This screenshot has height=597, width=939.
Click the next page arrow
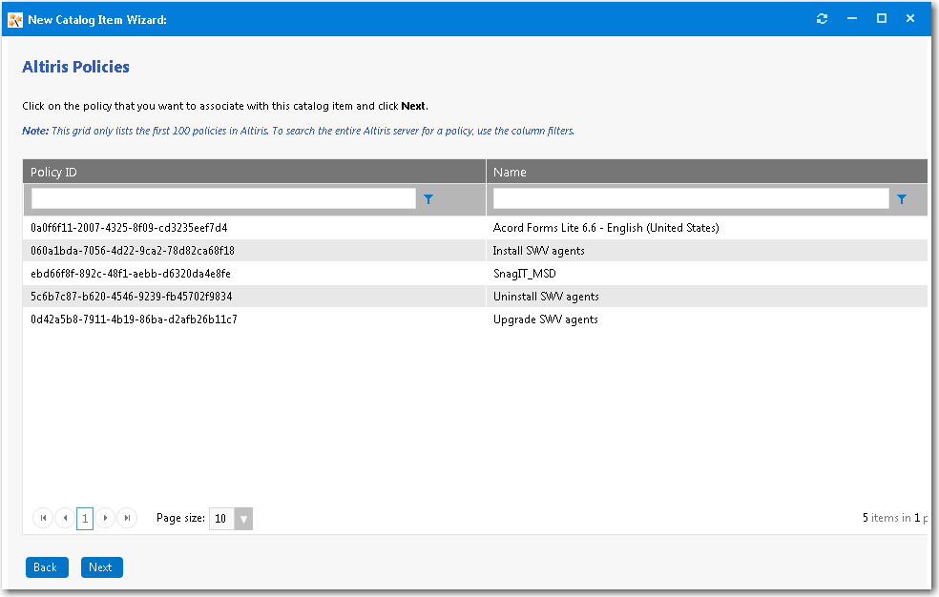pyautogui.click(x=105, y=518)
